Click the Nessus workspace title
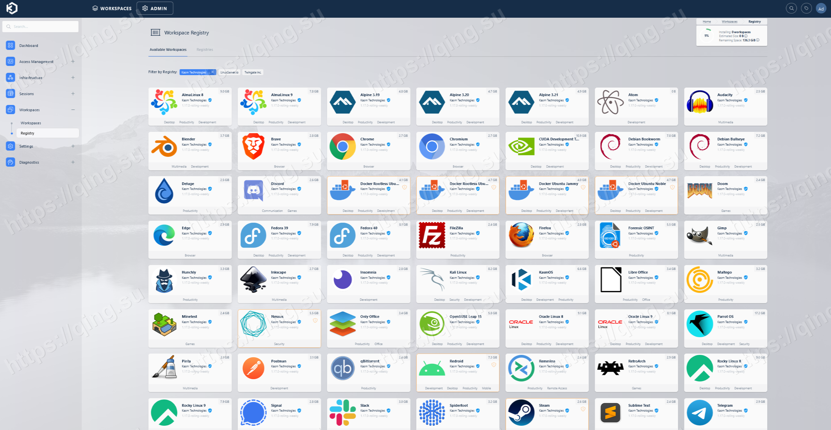 pos(277,317)
